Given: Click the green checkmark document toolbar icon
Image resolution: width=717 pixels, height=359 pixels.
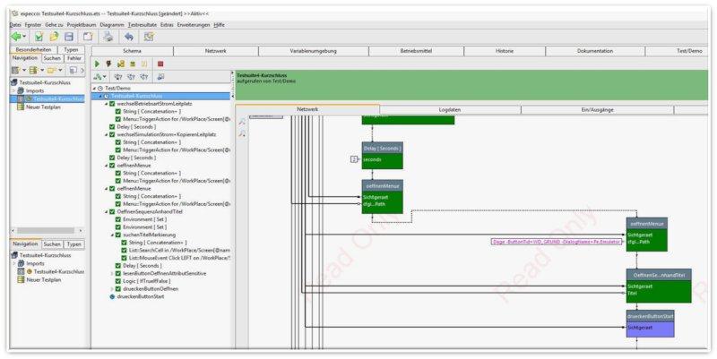Looking at the screenshot, I should [x=39, y=37].
